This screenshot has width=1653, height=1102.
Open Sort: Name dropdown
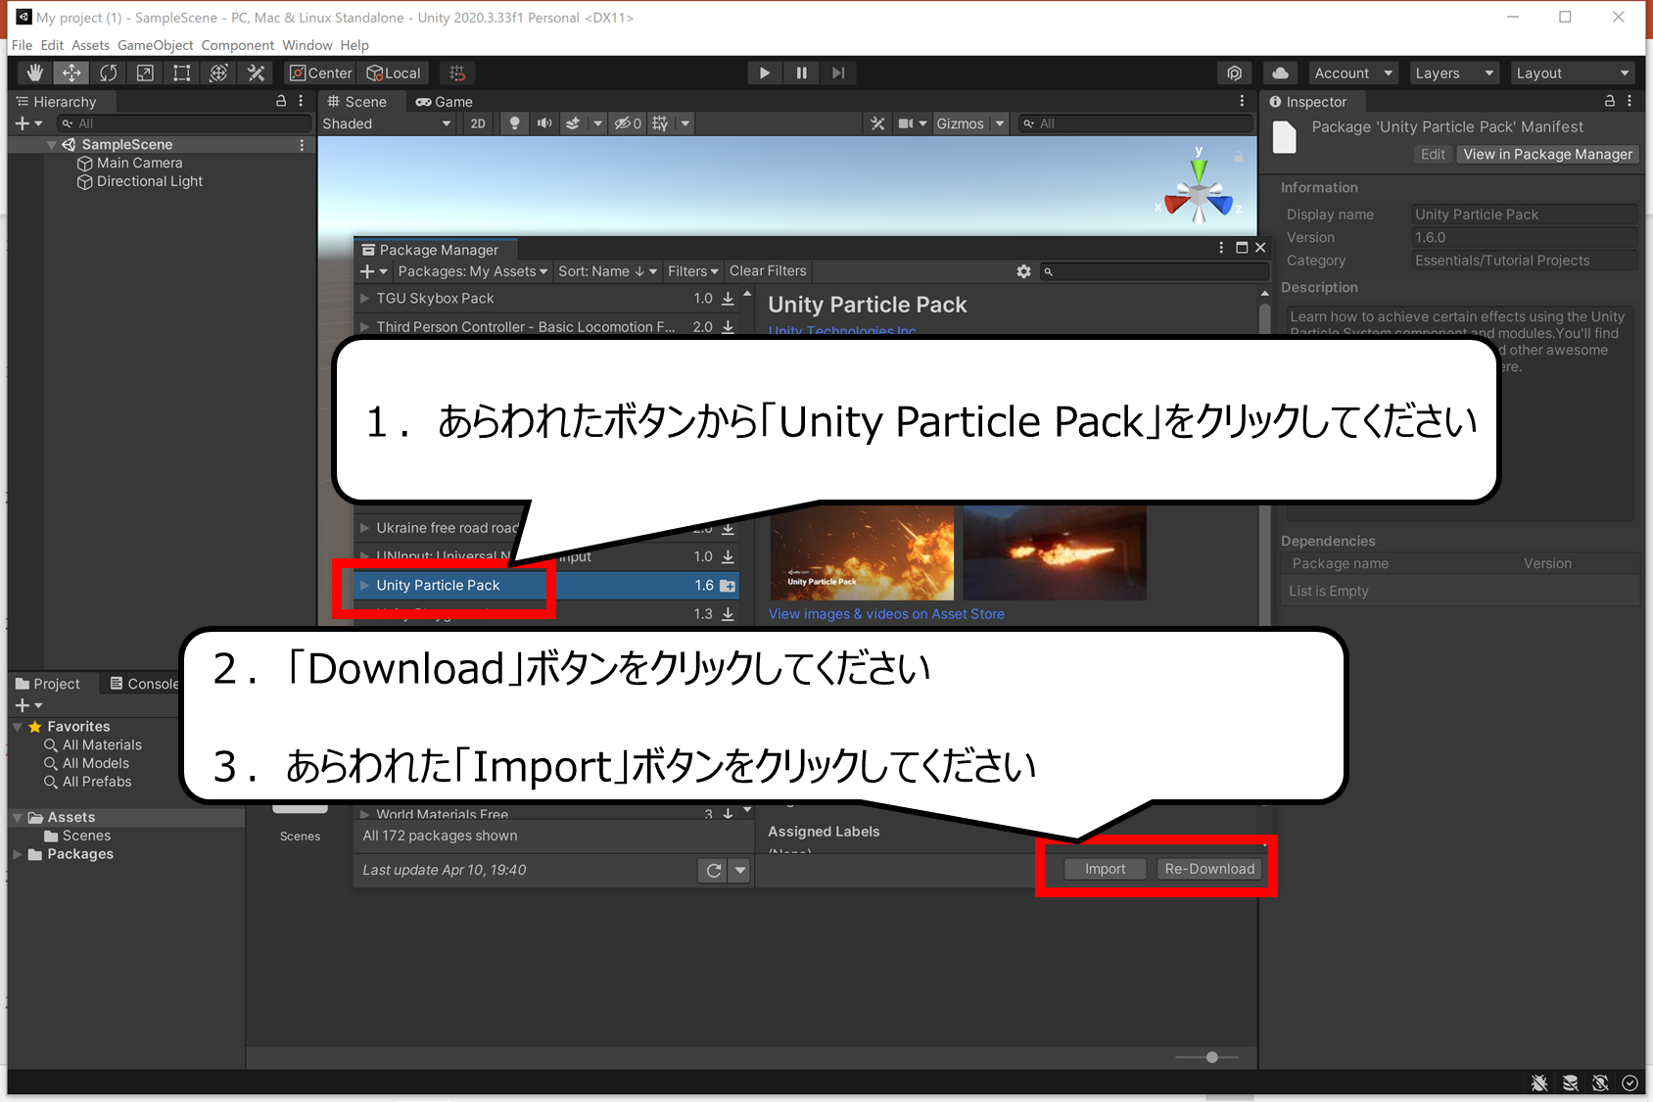[x=607, y=271]
